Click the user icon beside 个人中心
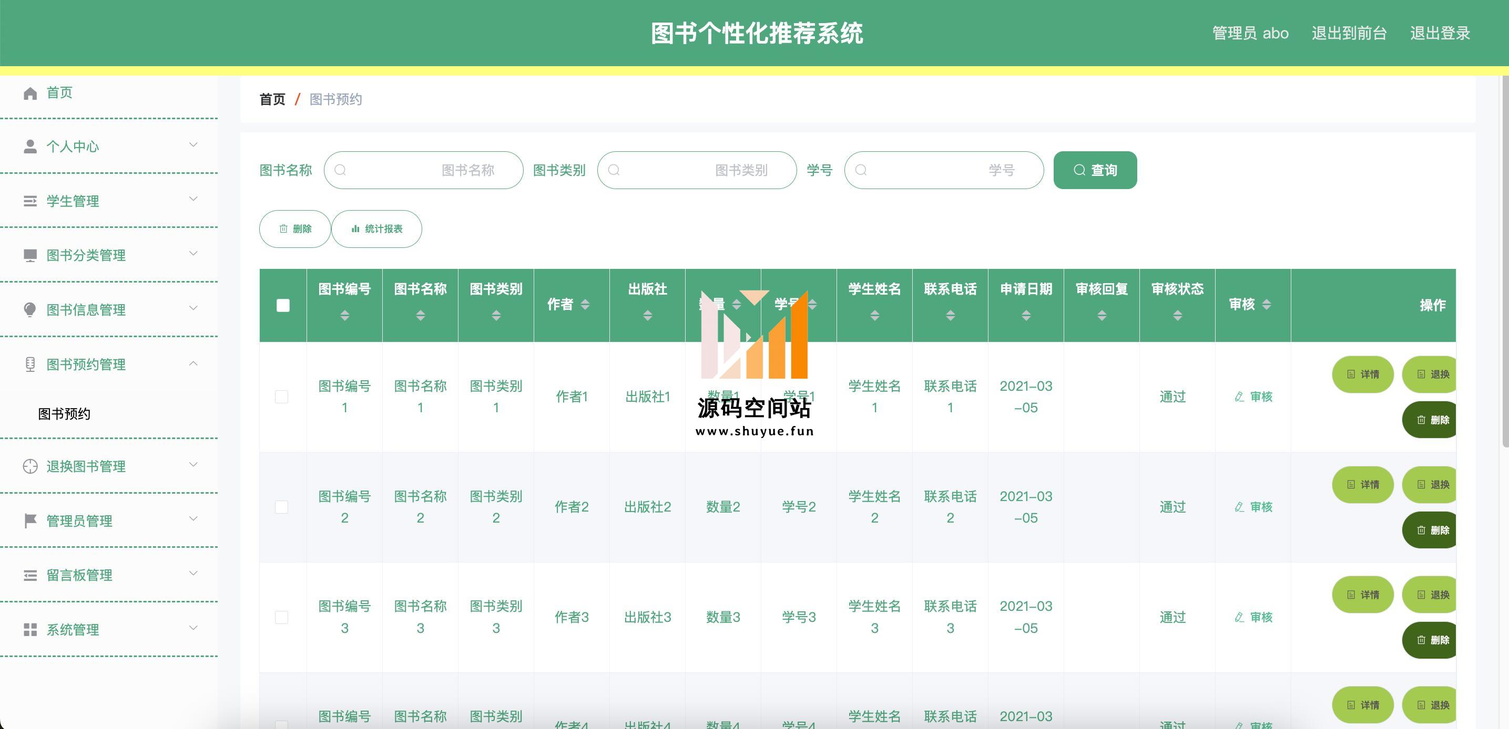 click(30, 146)
